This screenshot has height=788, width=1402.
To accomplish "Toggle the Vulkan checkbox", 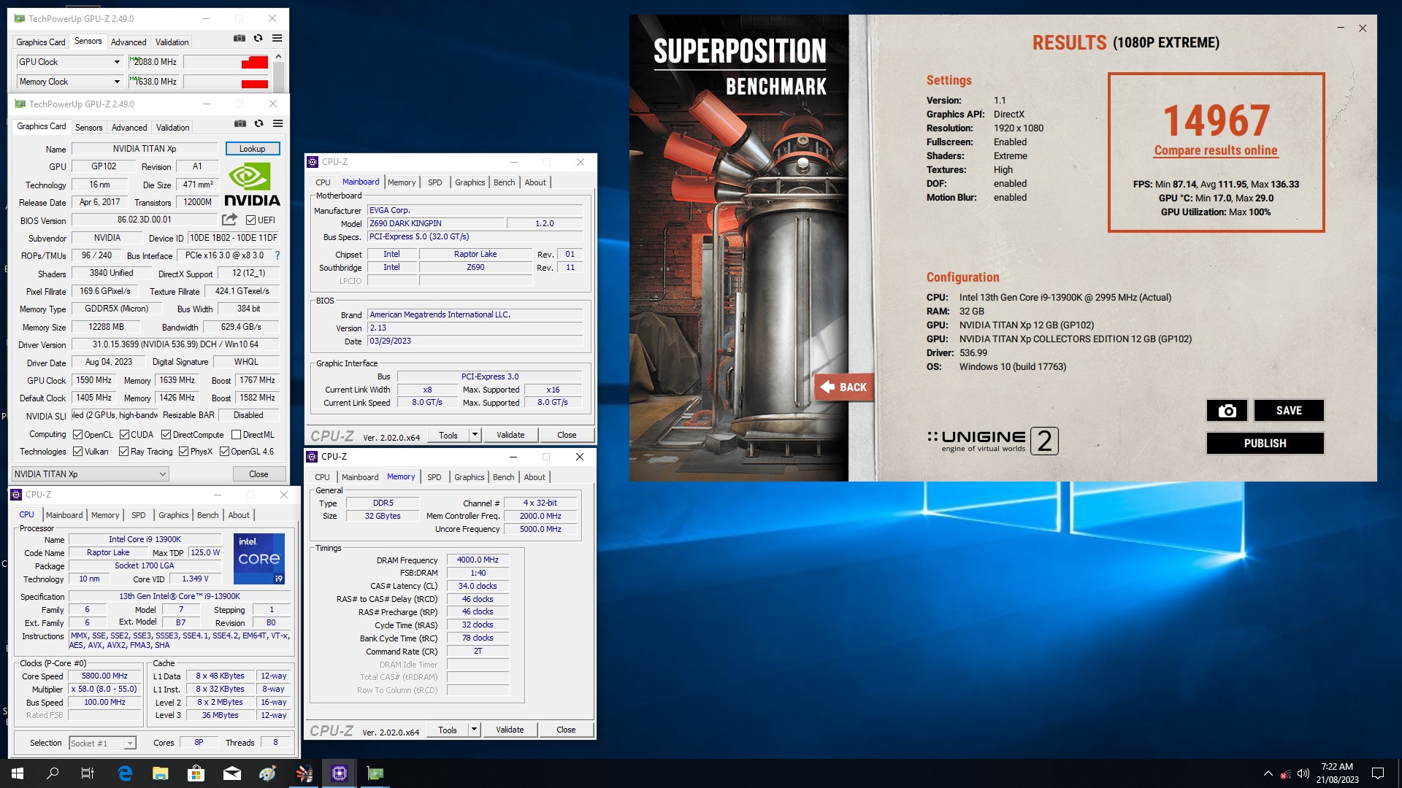I will (x=77, y=452).
